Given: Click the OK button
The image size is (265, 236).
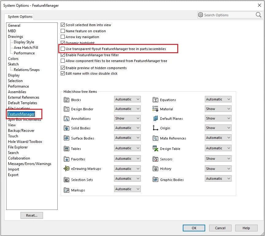Looking at the screenshot, I should [194, 228].
